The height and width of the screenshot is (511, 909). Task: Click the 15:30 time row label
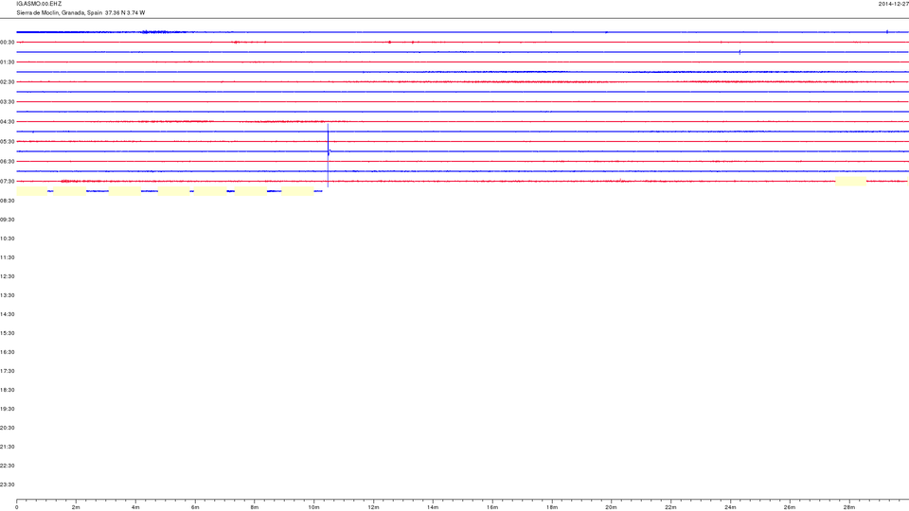(x=7, y=333)
